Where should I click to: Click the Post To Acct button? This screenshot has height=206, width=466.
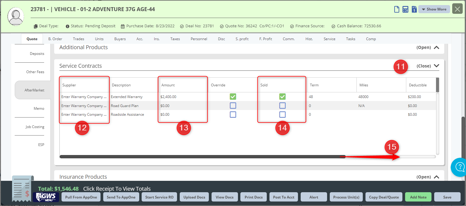pyautogui.click(x=284, y=197)
